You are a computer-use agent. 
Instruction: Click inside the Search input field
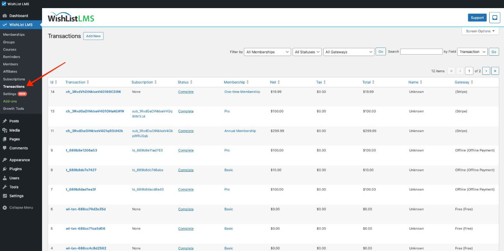(421, 51)
